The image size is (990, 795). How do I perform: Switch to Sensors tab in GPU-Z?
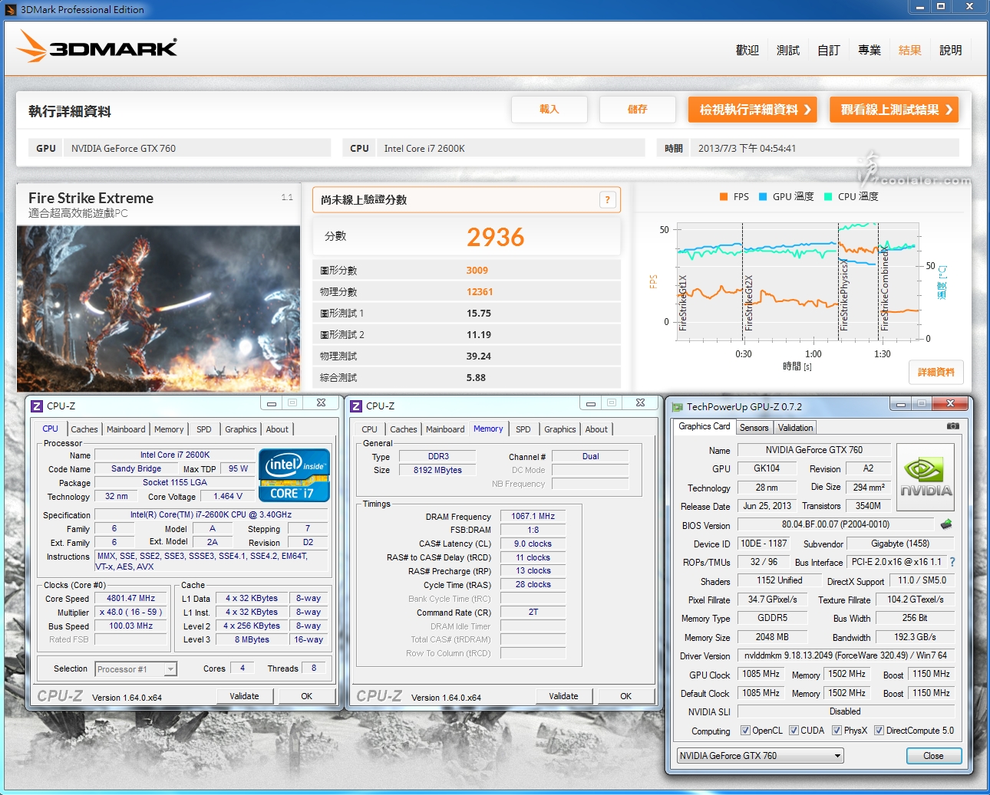pyautogui.click(x=754, y=428)
